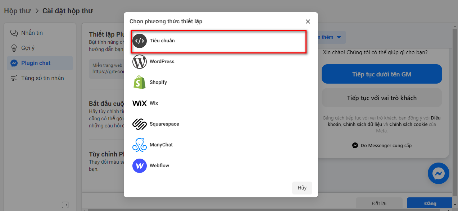Screen dimensions: 458x211
Task: Click the Wix logo
Action: point(140,103)
